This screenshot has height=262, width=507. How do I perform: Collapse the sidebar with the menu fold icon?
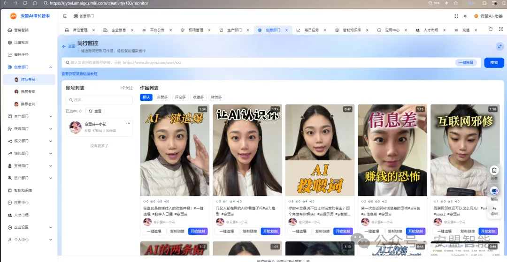coord(65,16)
